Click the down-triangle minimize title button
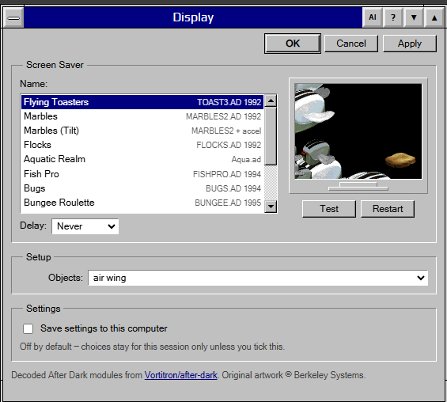 click(x=414, y=17)
